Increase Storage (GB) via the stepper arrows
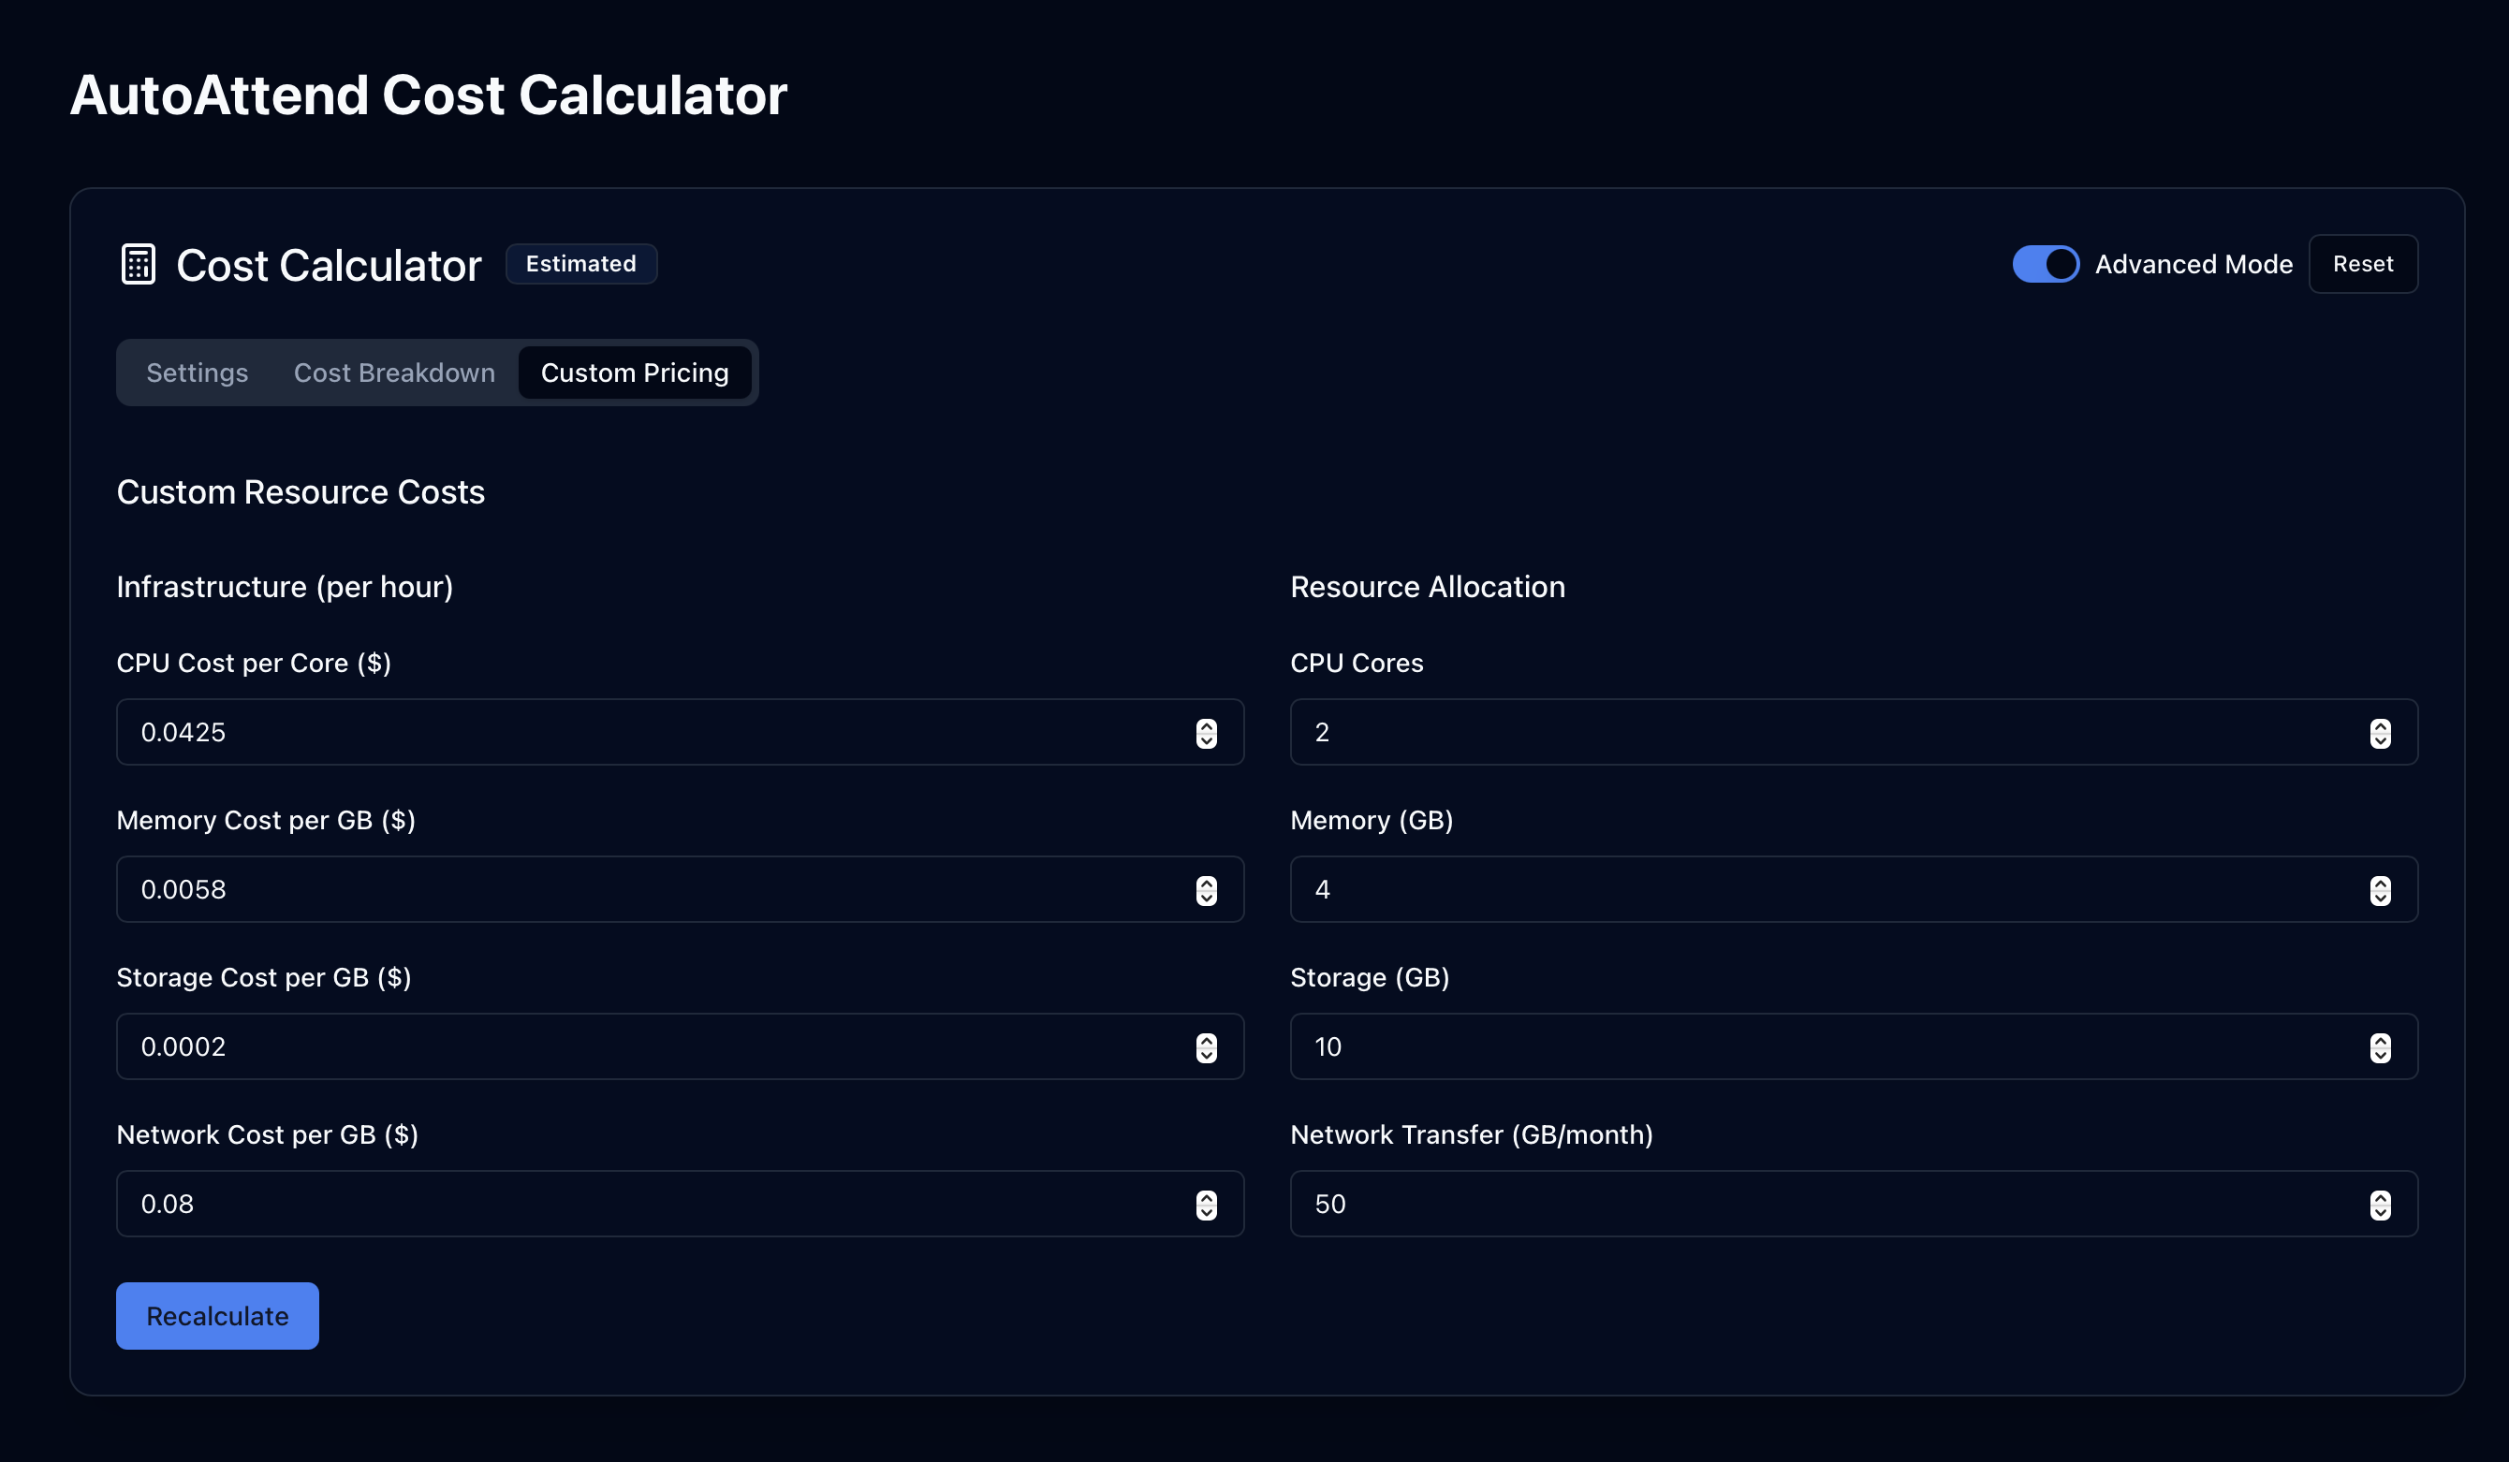This screenshot has height=1462, width=2509. [x=2380, y=1041]
